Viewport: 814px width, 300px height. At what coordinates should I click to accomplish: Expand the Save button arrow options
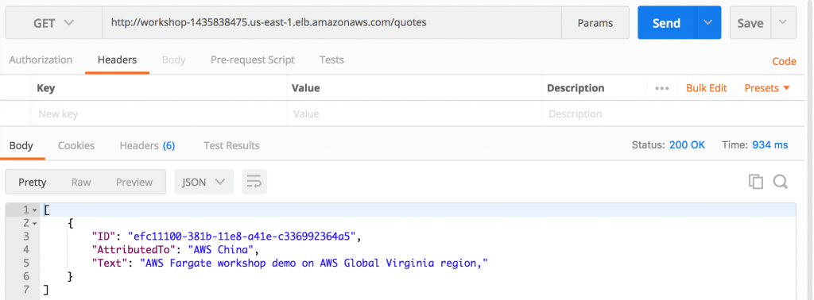[x=783, y=23]
